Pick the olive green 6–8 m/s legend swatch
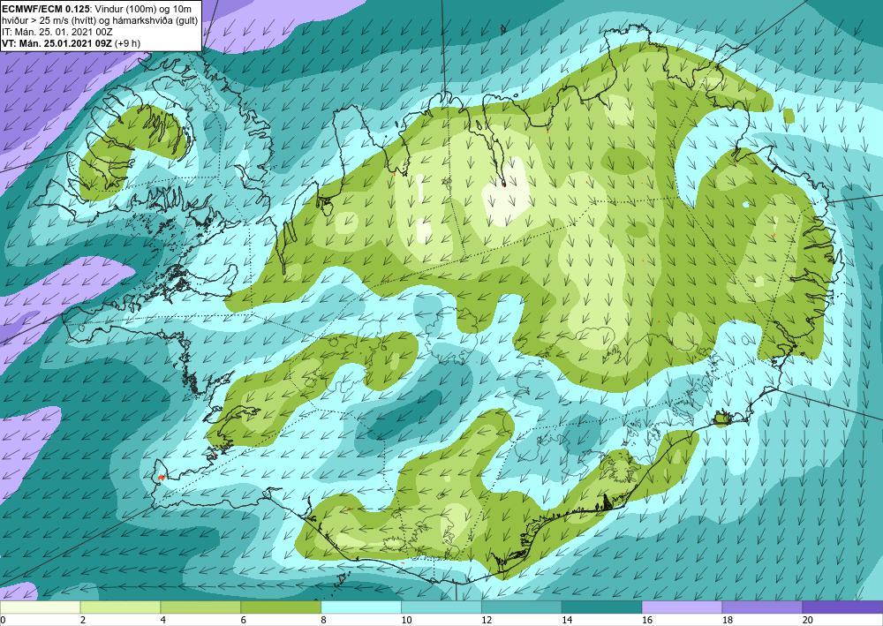883x626 pixels. [x=281, y=607]
